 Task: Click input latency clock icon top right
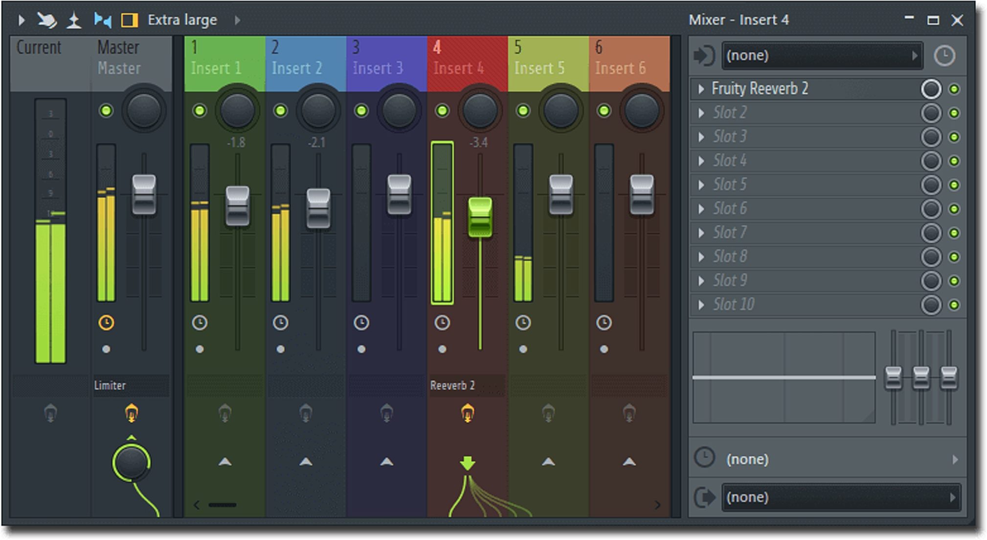pyautogui.click(x=944, y=56)
